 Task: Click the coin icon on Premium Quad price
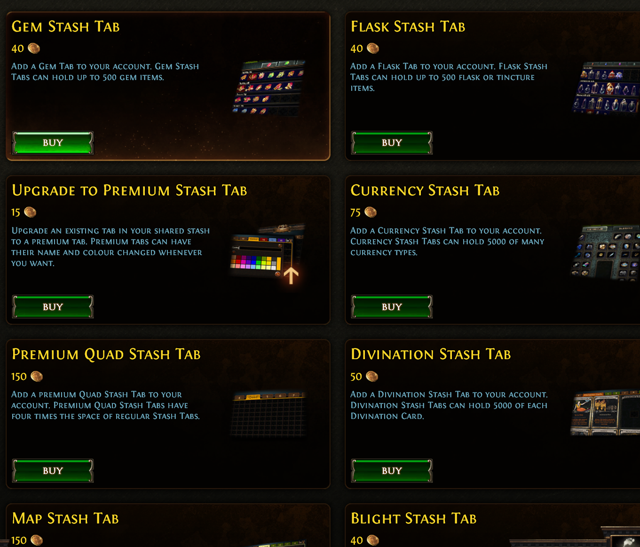(x=37, y=377)
